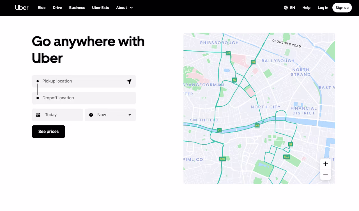The image size is (359, 211).
Task: Click the clock icon beside Now
Action: (x=91, y=115)
